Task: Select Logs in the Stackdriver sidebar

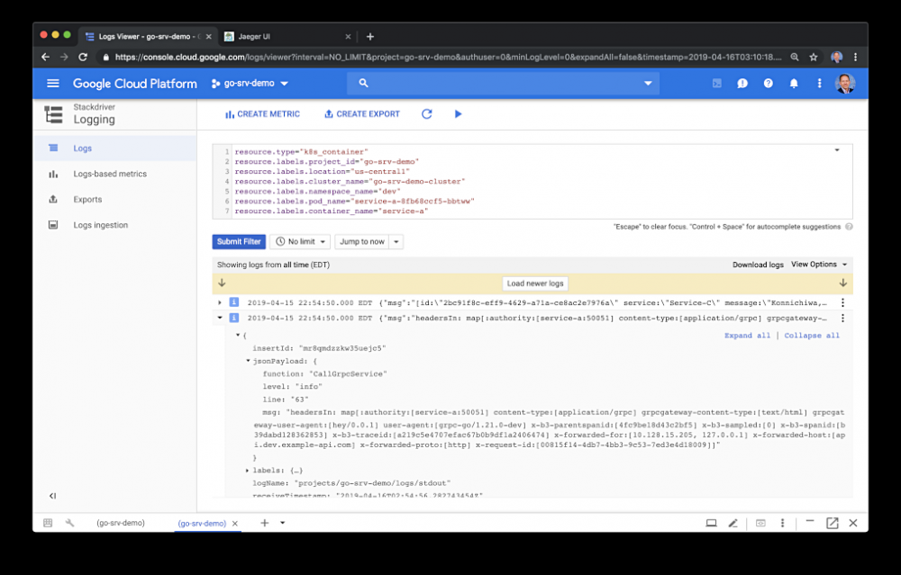Action: pyautogui.click(x=83, y=148)
